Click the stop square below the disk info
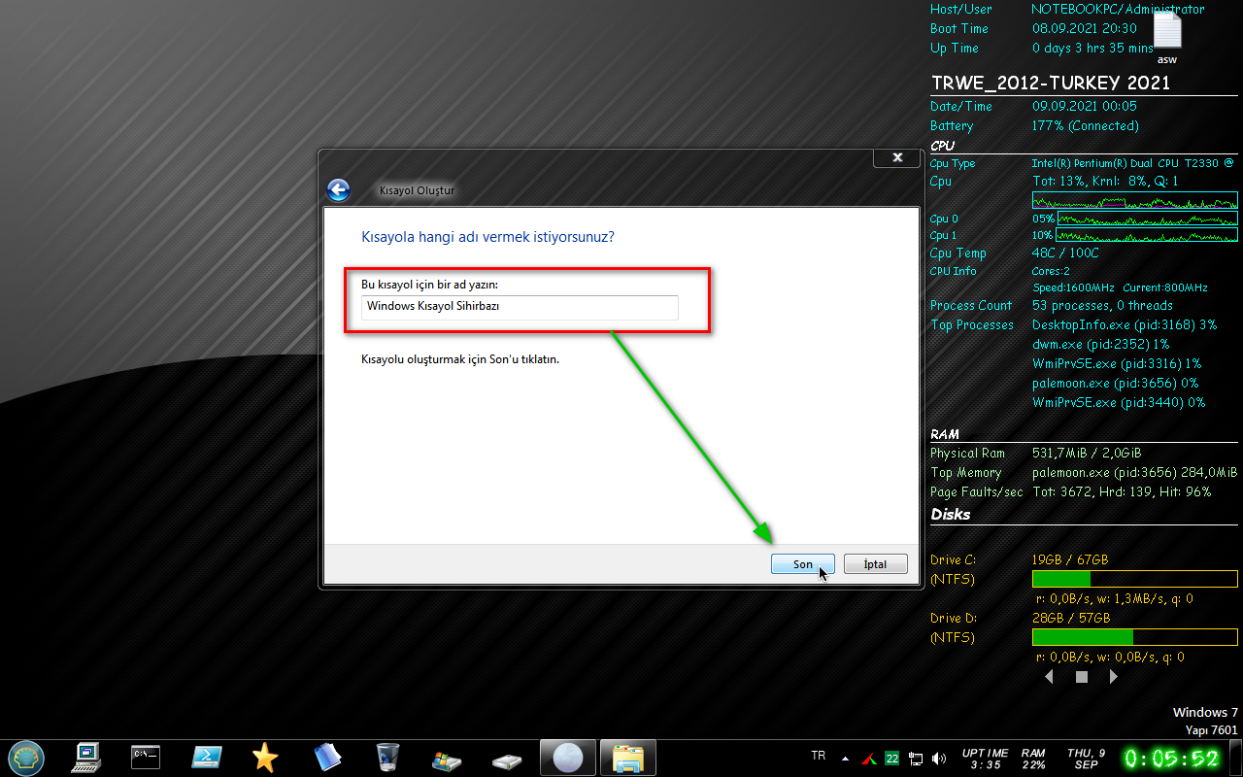Image resolution: width=1243 pixels, height=777 pixels. pos(1082,677)
